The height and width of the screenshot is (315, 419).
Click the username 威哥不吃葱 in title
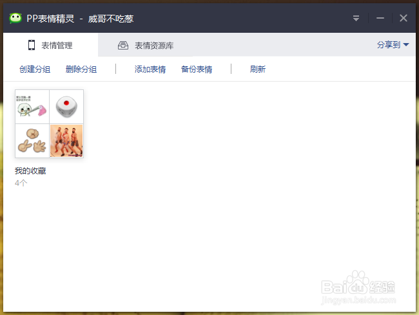point(111,19)
